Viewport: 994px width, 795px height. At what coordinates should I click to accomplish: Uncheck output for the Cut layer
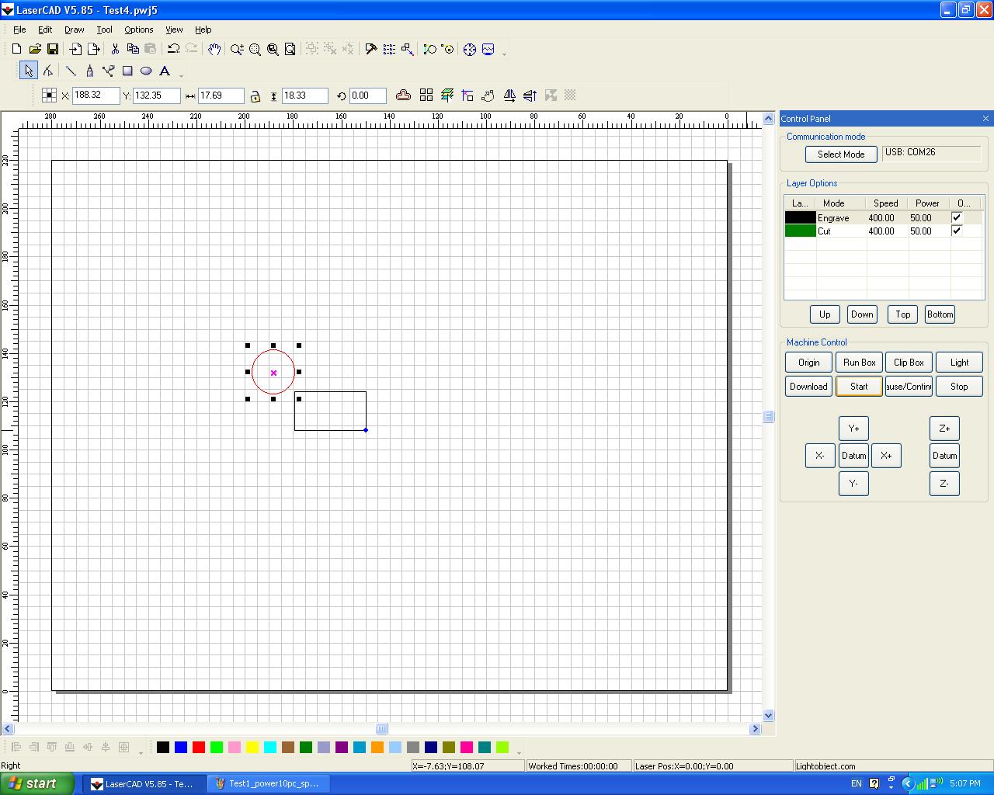coord(957,231)
